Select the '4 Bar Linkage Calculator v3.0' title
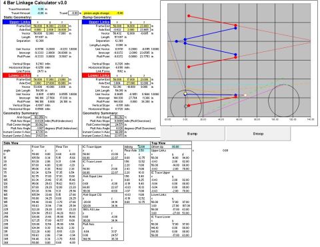The image size is (320, 247). 35,3
